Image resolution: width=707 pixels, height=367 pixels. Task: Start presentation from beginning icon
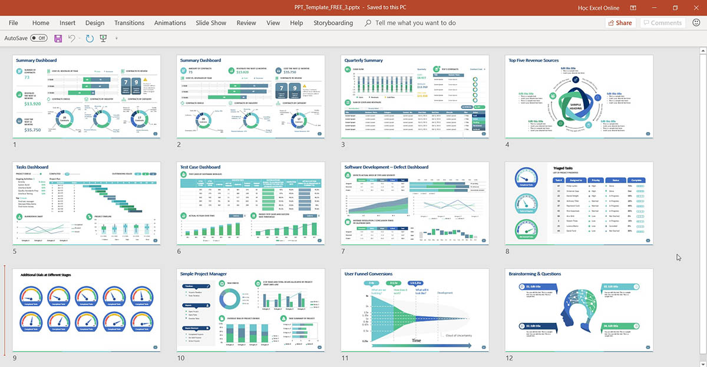pyautogui.click(x=104, y=38)
